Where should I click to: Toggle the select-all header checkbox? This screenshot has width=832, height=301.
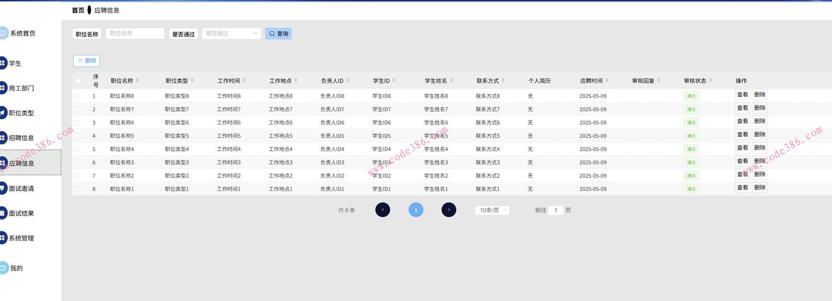point(78,81)
